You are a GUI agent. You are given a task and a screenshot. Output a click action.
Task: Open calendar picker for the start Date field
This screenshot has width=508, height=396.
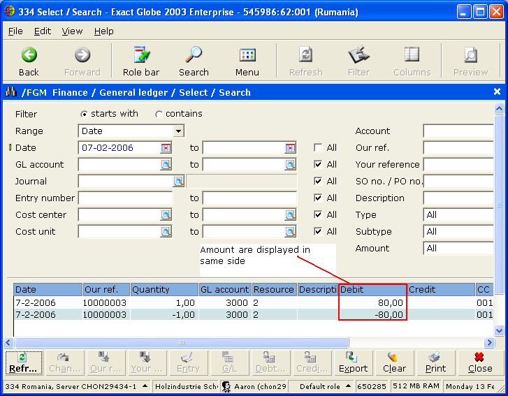pos(166,148)
